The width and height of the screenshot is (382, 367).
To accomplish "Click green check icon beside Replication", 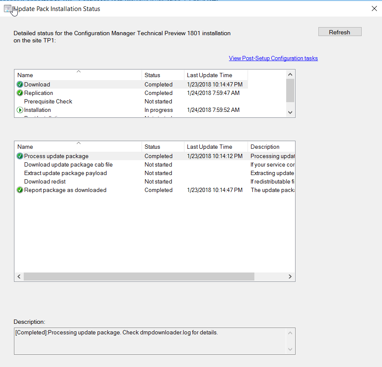I will pyautogui.click(x=20, y=93).
